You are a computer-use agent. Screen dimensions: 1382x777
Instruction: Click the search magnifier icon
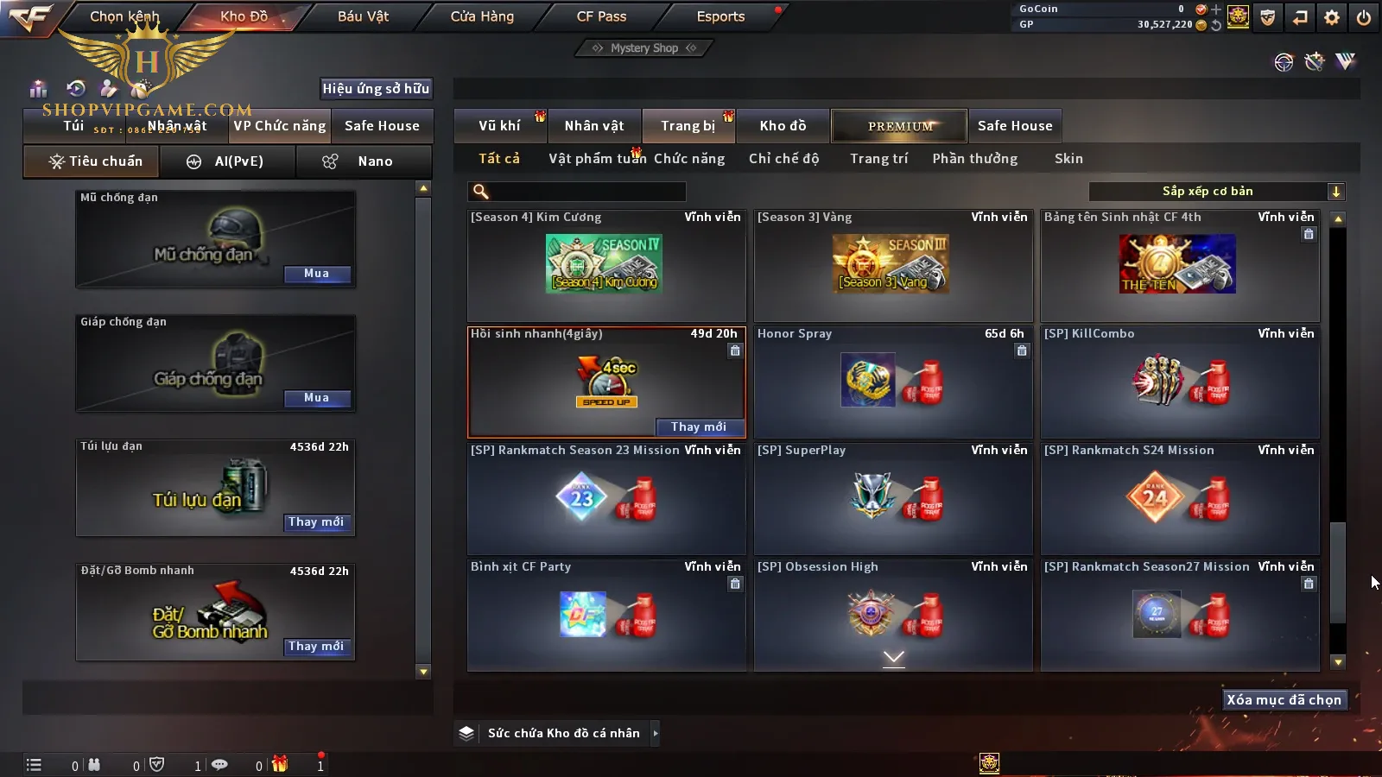coord(481,192)
